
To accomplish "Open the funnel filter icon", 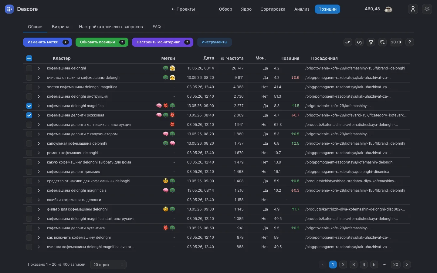I will (x=371, y=42).
